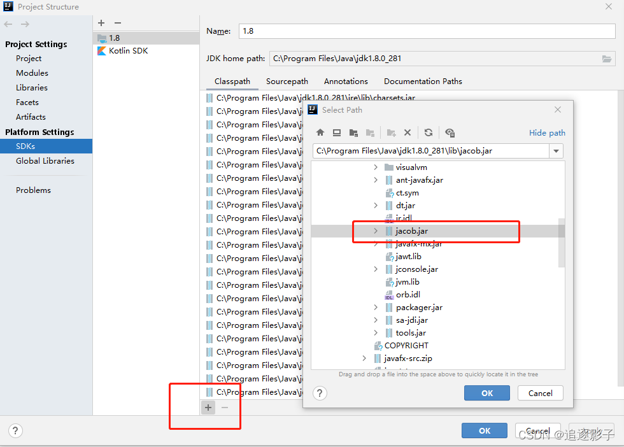Select ct.sym in the file tree
The height and width of the screenshot is (447, 624).
[407, 193]
